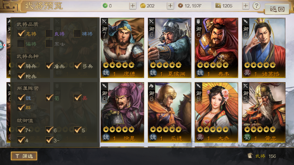Open the question mark help icon
Image resolution: width=294 pixels, height=165 pixels.
[x=256, y=6]
